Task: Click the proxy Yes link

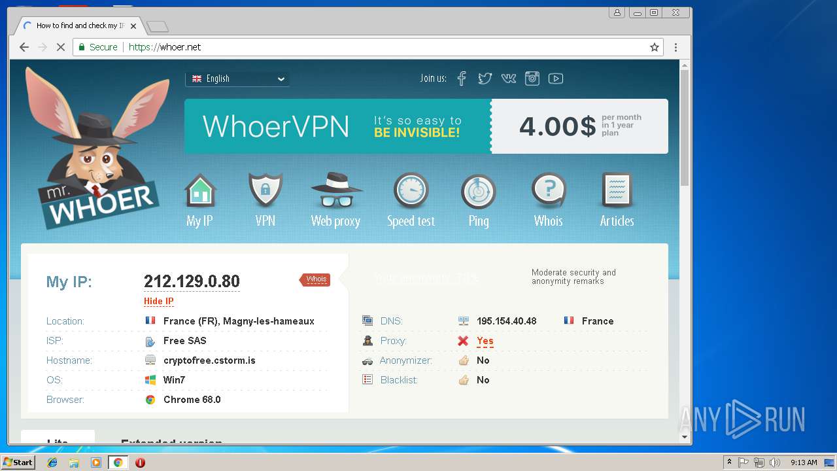Action: click(x=485, y=341)
